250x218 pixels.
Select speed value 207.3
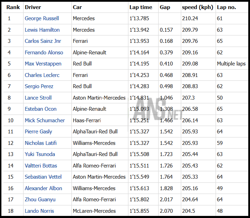(188, 98)
